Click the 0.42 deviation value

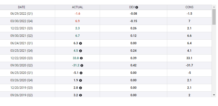pyautogui.click(x=133, y=66)
